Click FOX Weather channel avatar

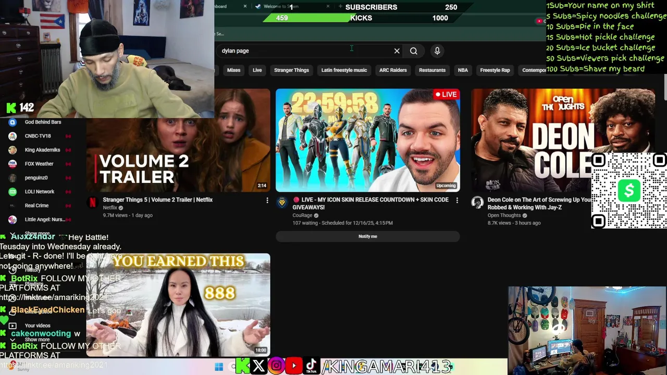(13, 164)
